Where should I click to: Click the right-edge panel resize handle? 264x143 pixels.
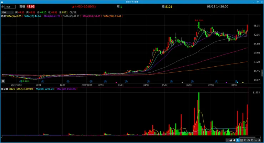click(x=262, y=73)
